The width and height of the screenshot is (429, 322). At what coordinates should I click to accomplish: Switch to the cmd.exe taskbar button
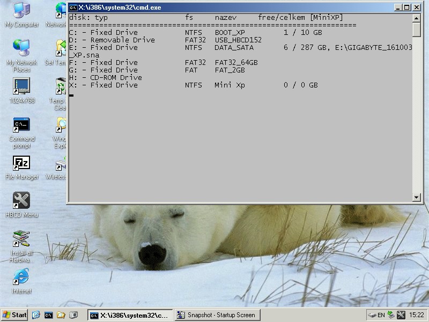point(130,315)
